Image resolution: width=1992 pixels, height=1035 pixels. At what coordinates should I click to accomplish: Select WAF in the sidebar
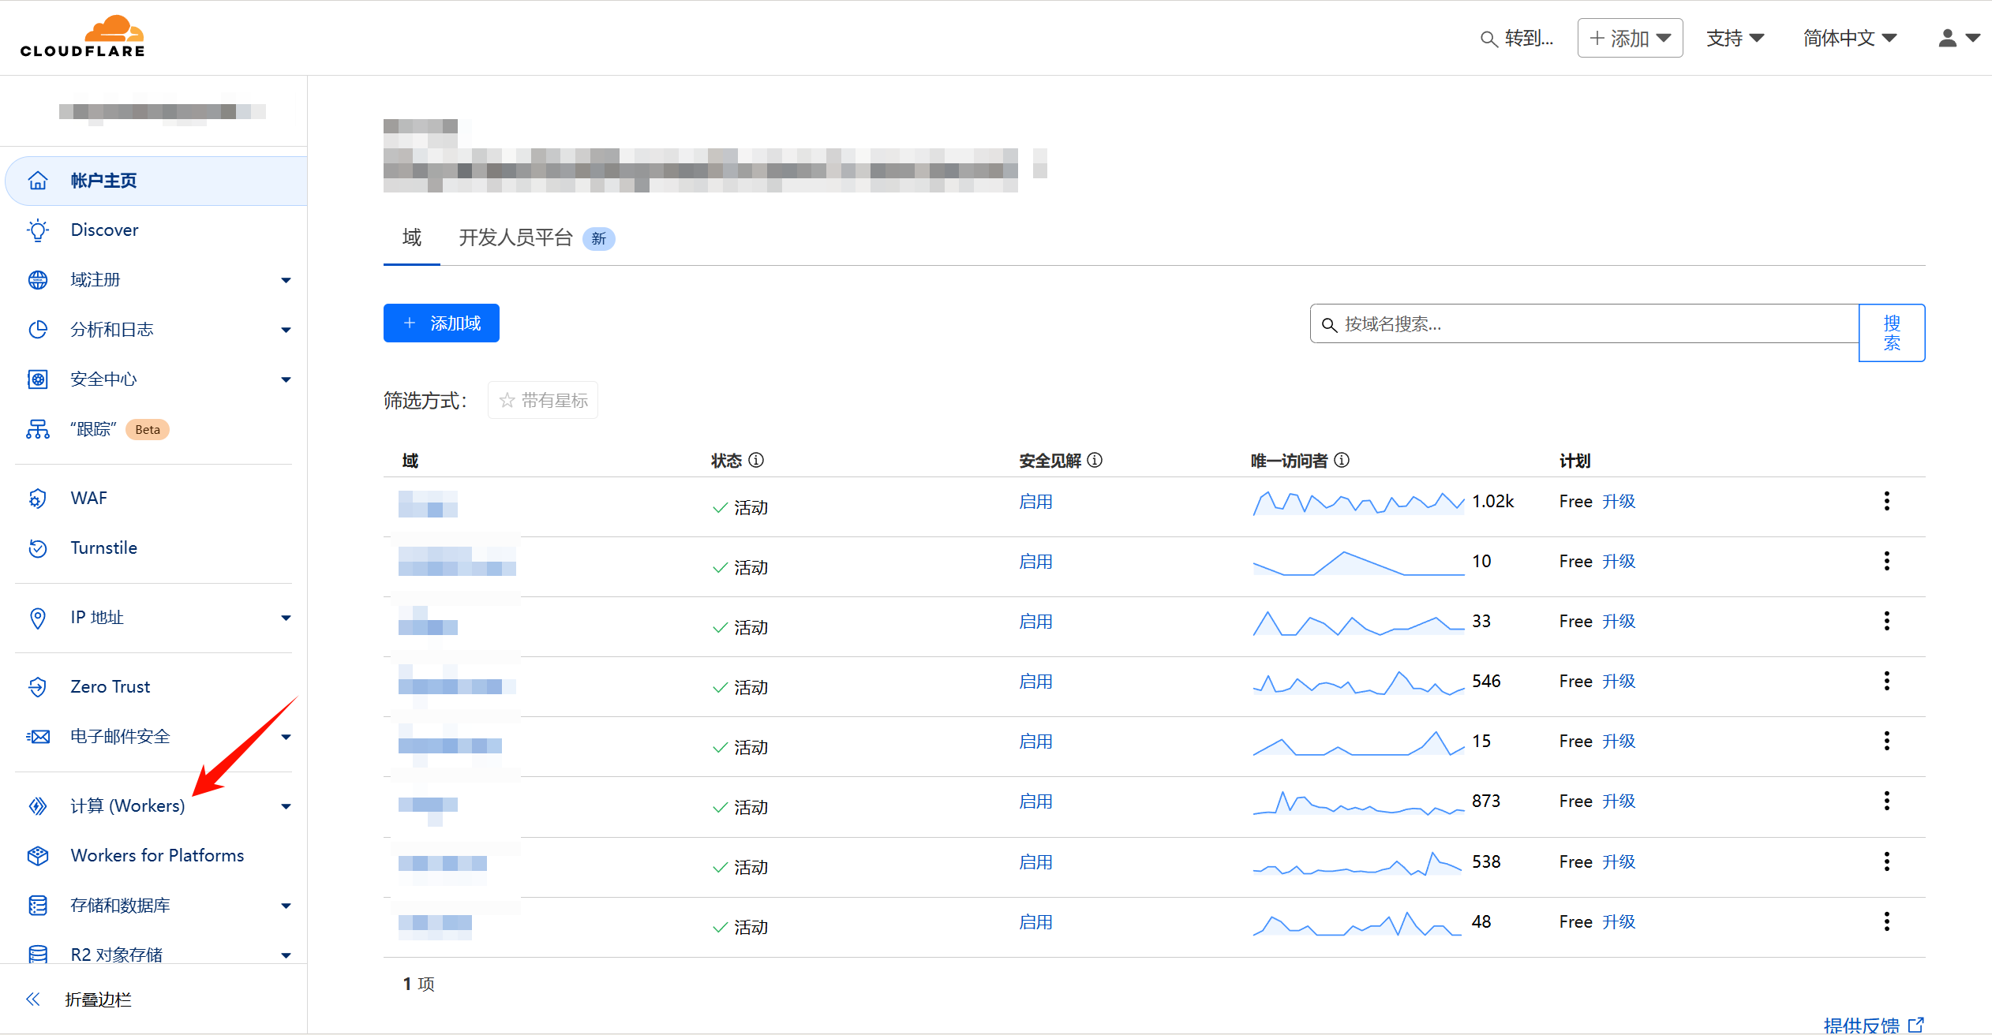tap(88, 499)
